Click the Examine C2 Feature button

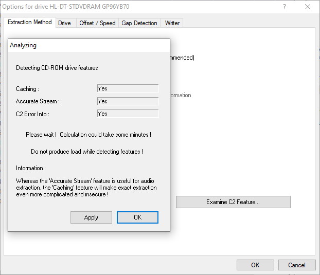pos(233,202)
